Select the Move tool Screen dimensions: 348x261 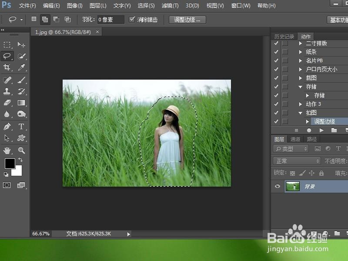tap(21, 45)
